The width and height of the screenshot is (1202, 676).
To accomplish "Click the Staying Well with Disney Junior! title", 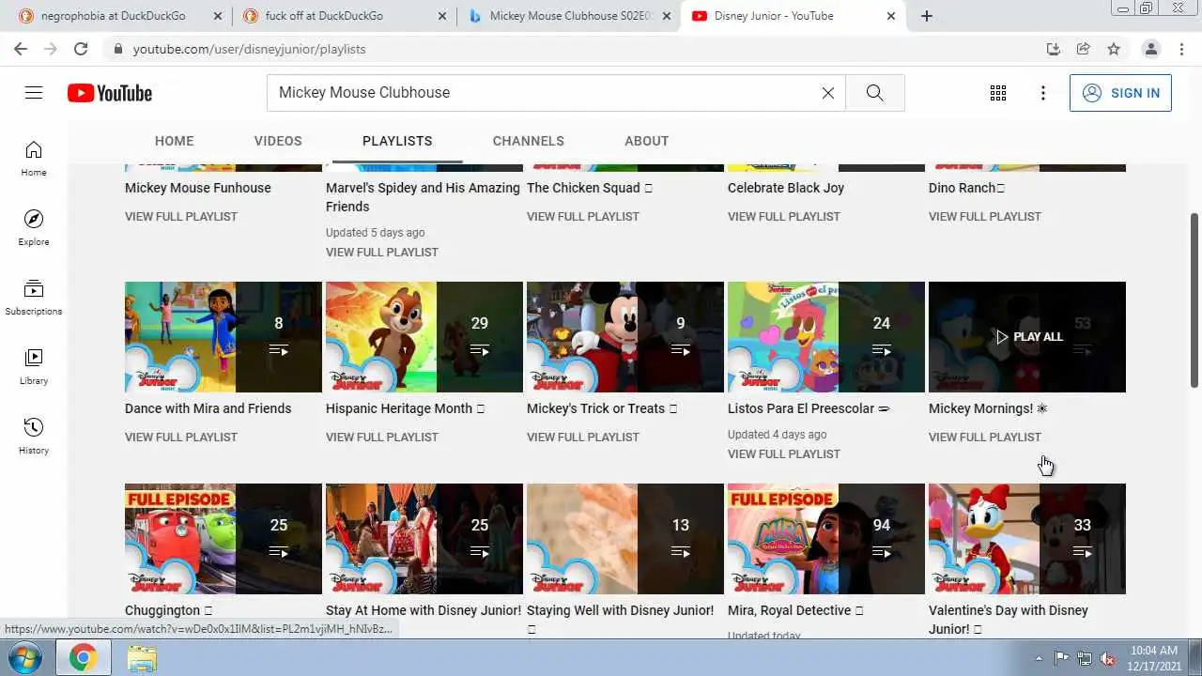I will coord(621,610).
